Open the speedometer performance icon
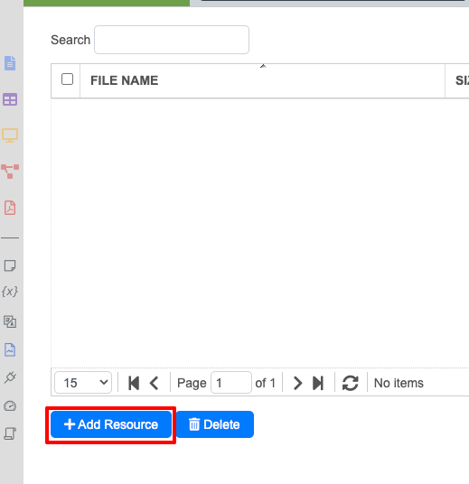Viewport: 469px width, 484px height. point(10,406)
